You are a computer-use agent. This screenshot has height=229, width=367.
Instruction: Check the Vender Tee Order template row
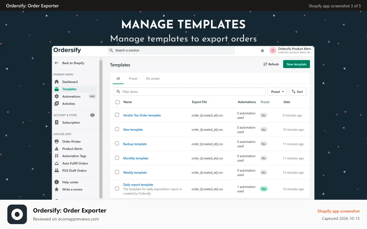[117, 115]
